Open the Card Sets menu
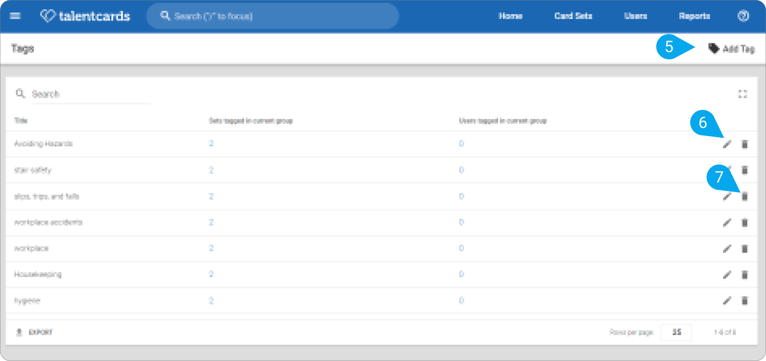This screenshot has width=766, height=361. point(573,16)
